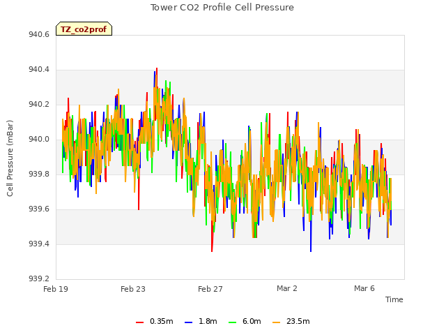Click the chart title Tower CO2 Profile Cell Pressure
446x335 pixels.
[x=222, y=8]
